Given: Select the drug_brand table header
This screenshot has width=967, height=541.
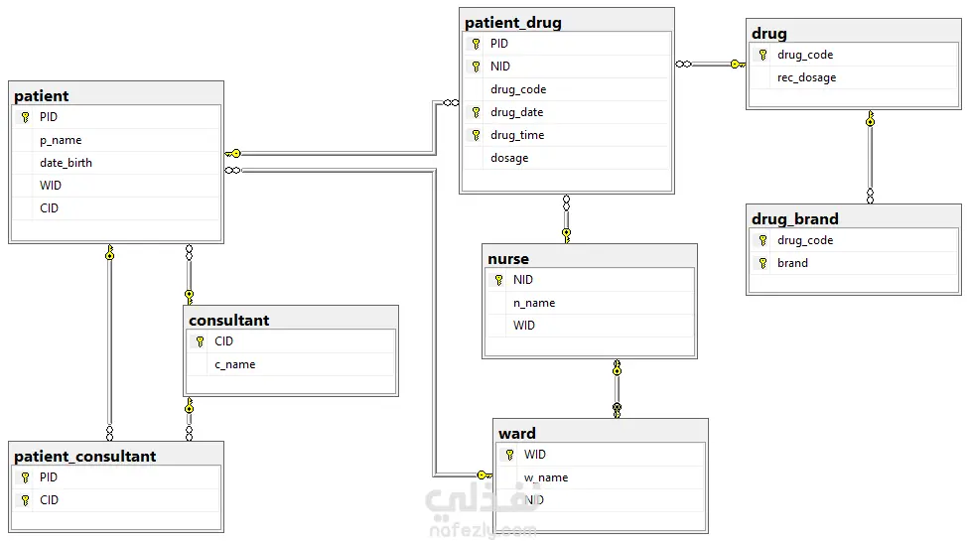Looking at the screenshot, I should tap(854, 218).
